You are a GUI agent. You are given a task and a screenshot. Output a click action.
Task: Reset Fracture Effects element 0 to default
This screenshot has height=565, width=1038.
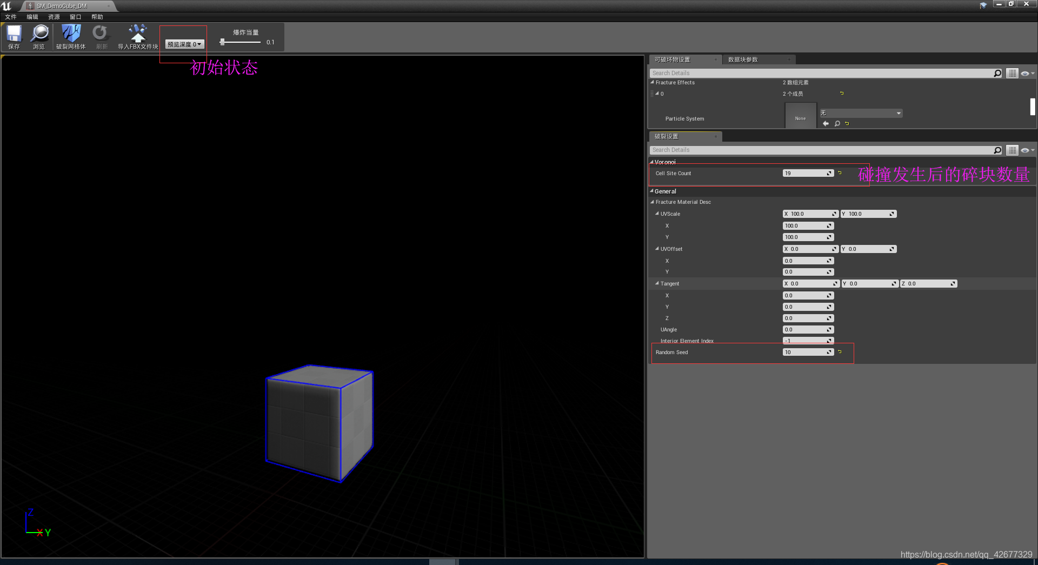(841, 94)
